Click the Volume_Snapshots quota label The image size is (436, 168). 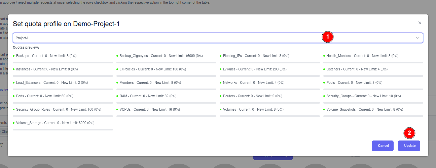(x=365, y=109)
